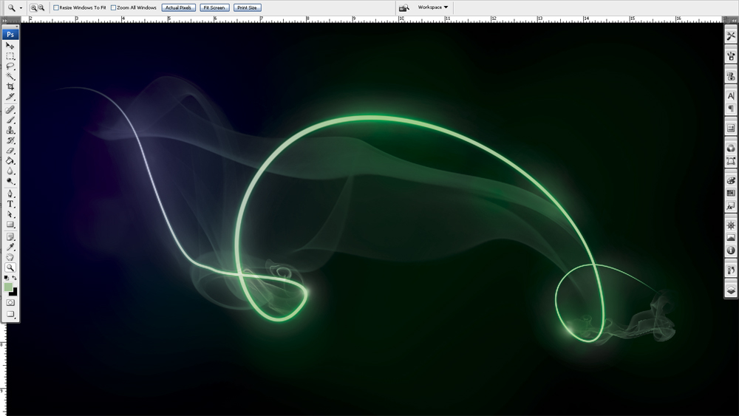
Task: Enable Zoom All Windows checkbox
Action: point(113,7)
